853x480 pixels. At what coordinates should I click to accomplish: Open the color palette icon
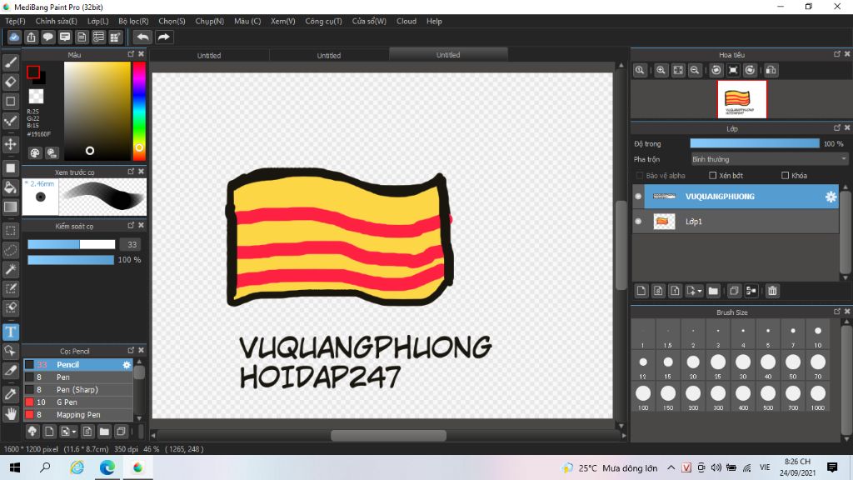(x=35, y=153)
